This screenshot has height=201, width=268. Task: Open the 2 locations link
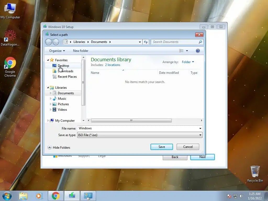click(x=113, y=65)
